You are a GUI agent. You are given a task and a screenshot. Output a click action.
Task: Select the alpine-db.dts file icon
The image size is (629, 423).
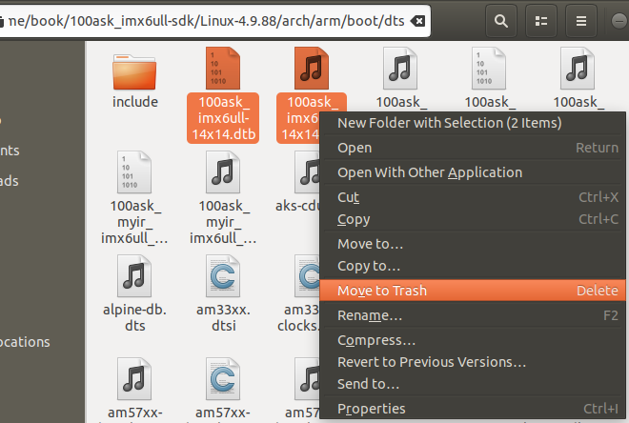pos(134,276)
